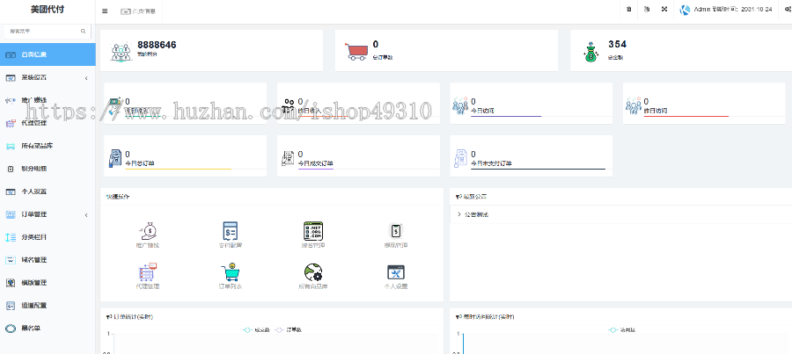Click the 昨日访问 visitors icon
The image size is (792, 354).
click(x=634, y=105)
